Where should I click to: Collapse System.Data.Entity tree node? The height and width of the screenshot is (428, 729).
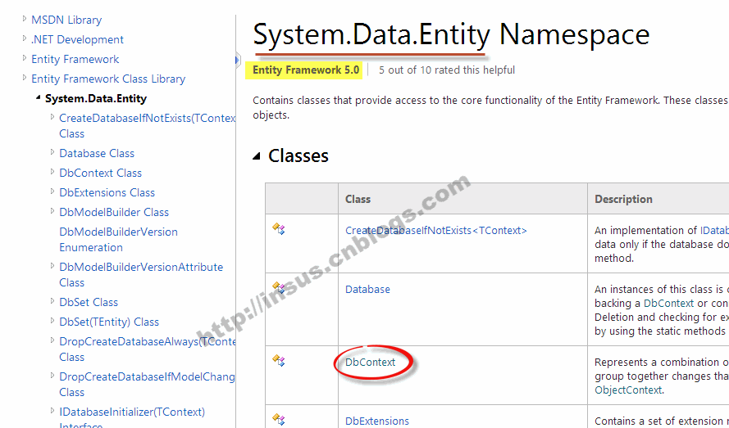point(39,97)
